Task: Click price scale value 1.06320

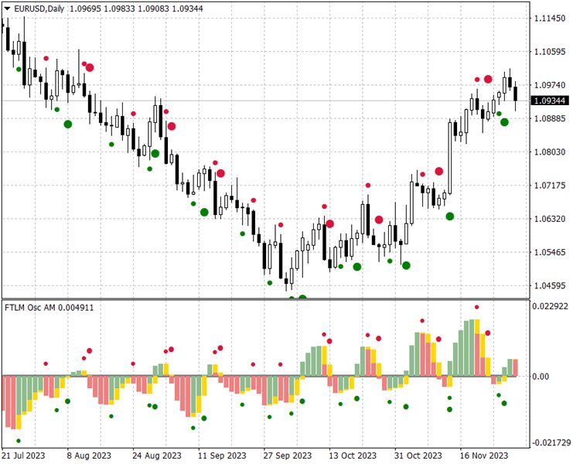Action: coord(550,219)
